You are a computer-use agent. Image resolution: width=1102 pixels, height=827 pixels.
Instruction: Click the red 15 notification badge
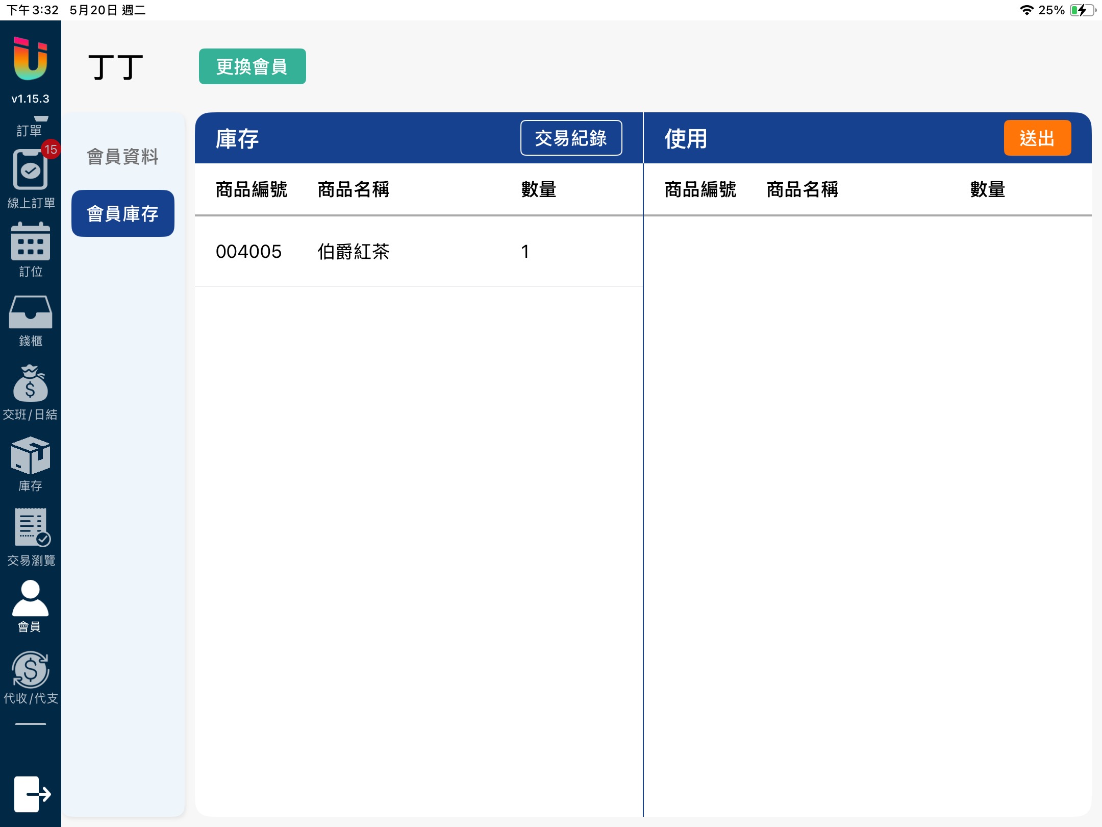click(x=51, y=150)
